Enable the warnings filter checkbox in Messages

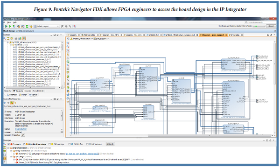point(49,144)
